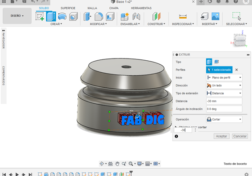
Task: Switch to the MALLA tab
Action: point(92,8)
